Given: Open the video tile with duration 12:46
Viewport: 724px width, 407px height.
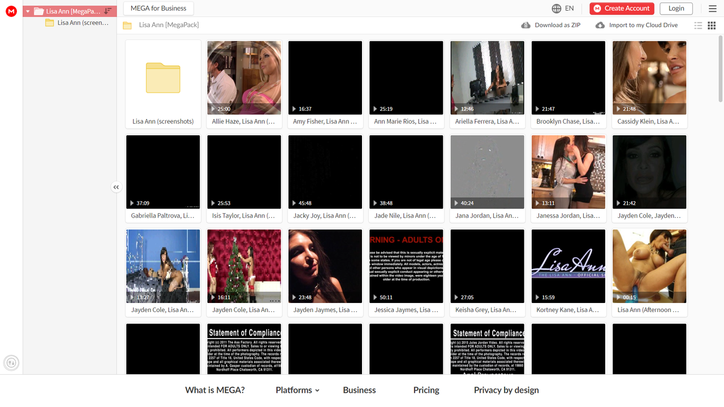Looking at the screenshot, I should 487,84.
